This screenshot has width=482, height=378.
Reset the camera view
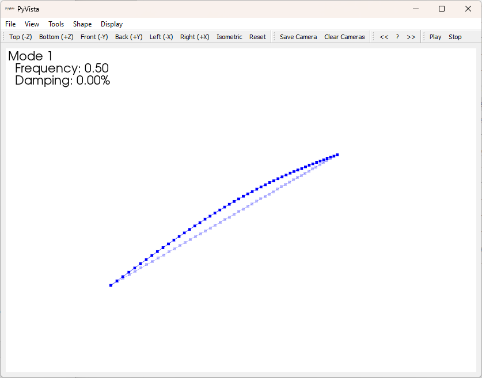click(x=257, y=36)
